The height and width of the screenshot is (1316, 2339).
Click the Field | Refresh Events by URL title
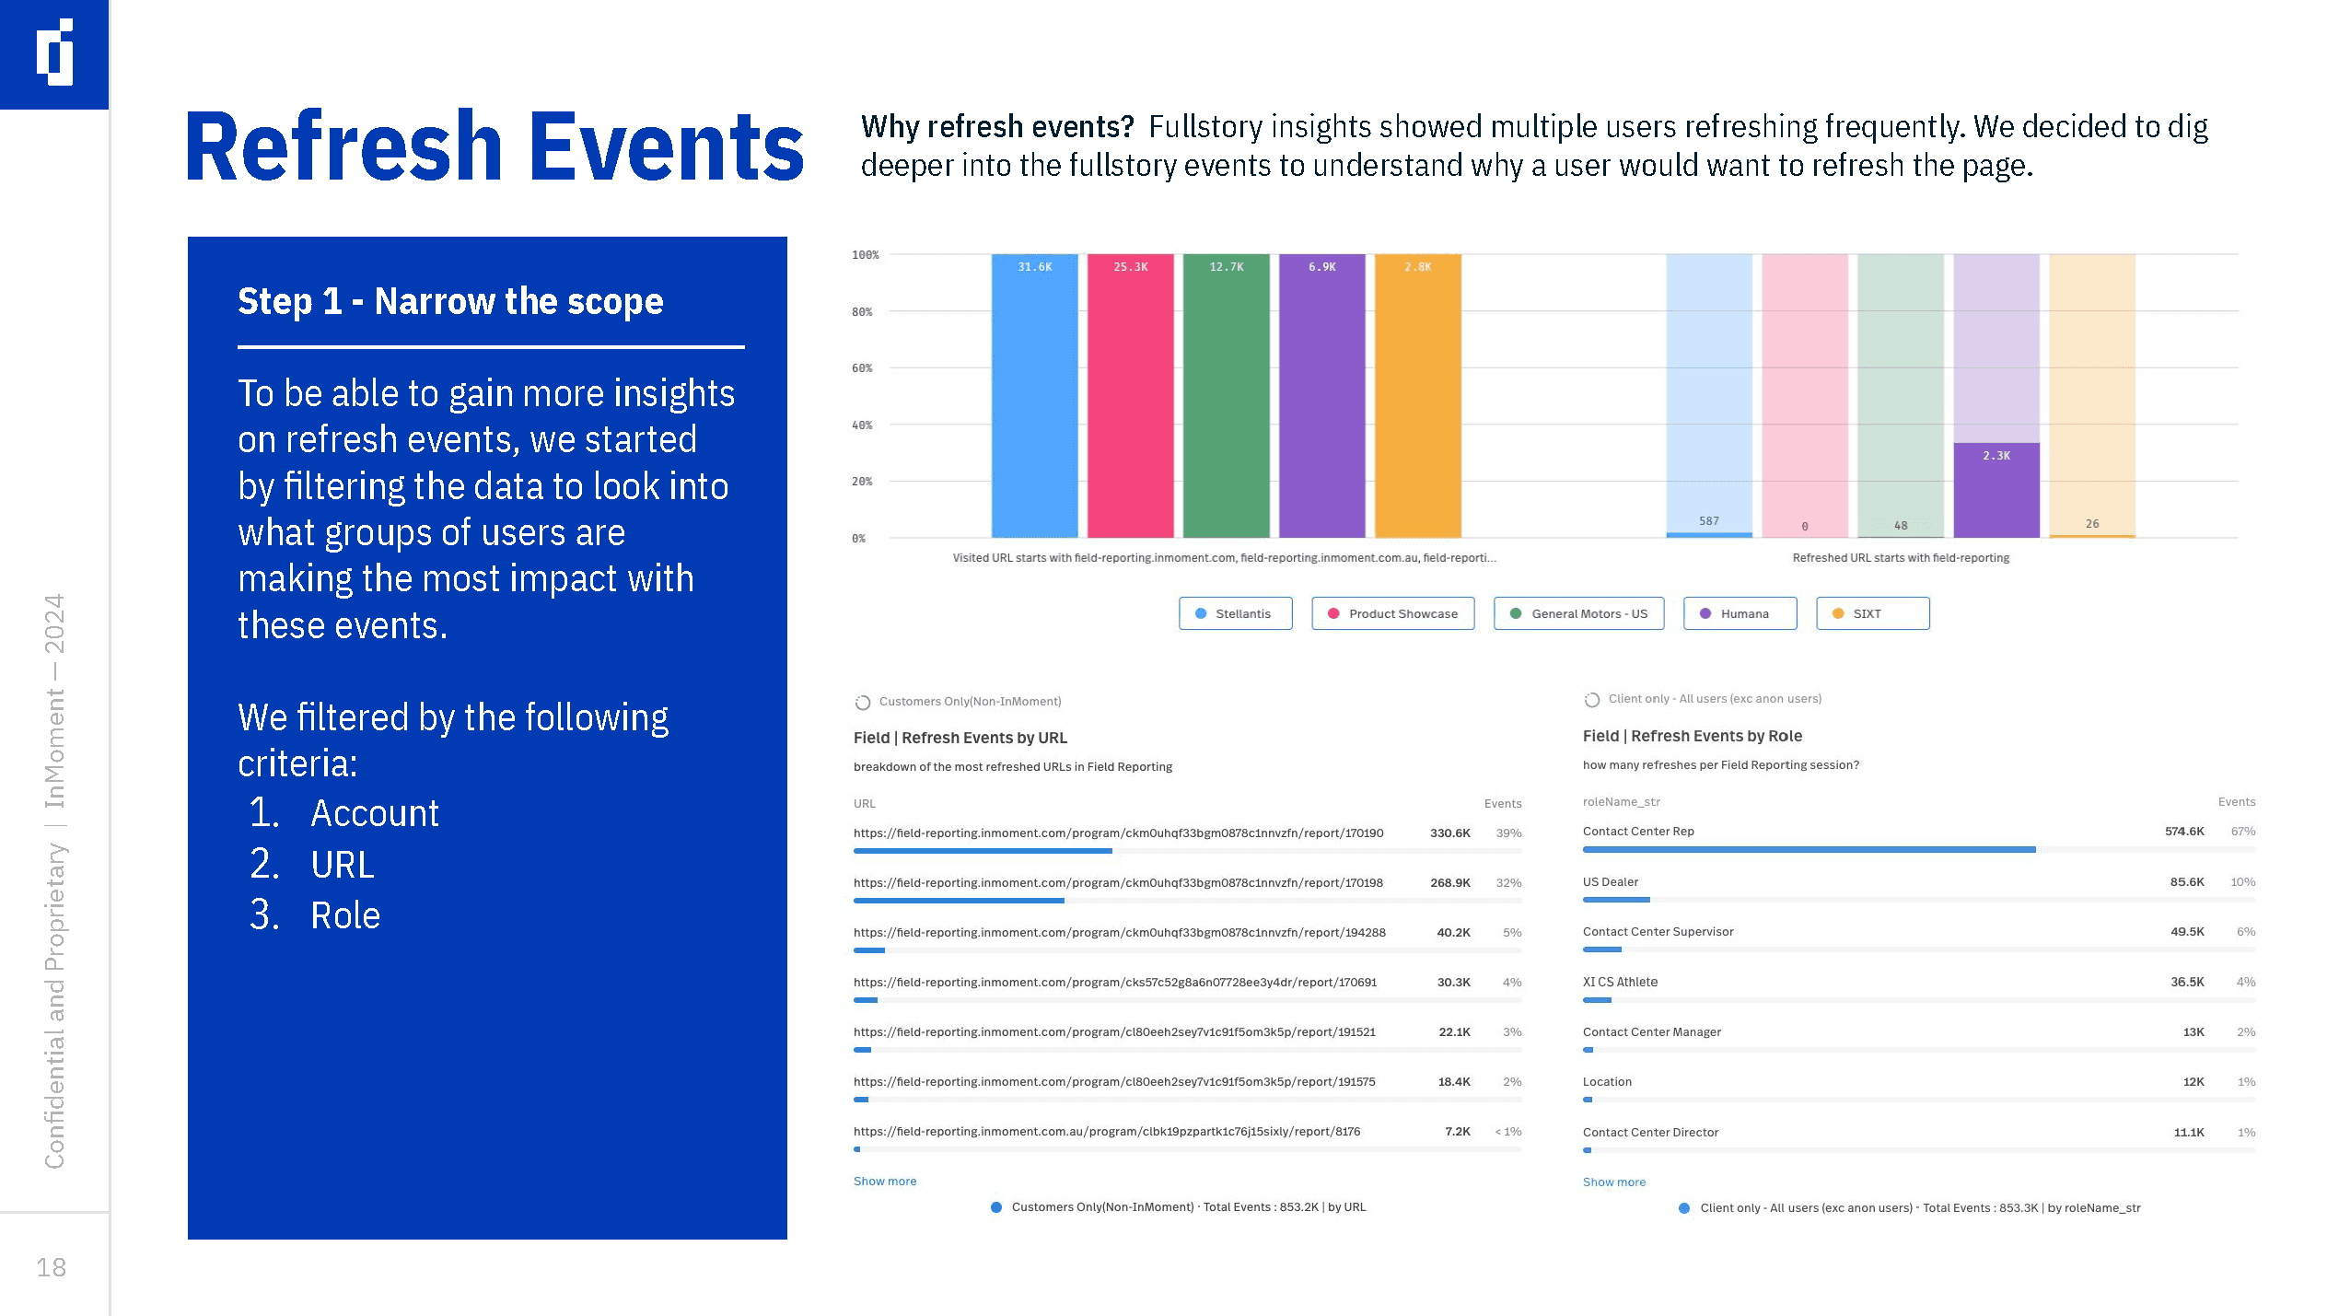960,738
